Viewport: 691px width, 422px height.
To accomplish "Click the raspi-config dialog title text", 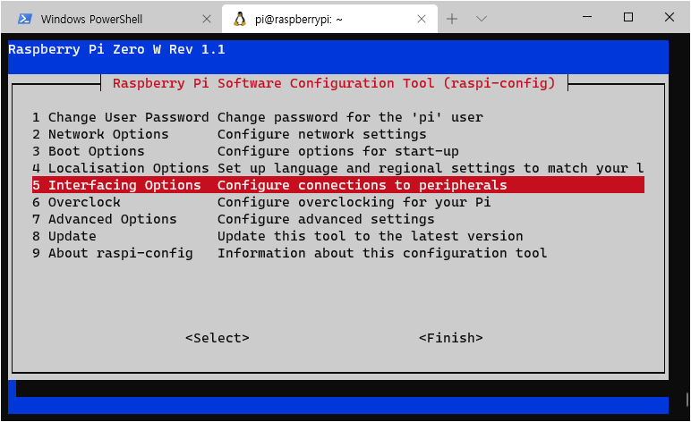I will pos(334,83).
